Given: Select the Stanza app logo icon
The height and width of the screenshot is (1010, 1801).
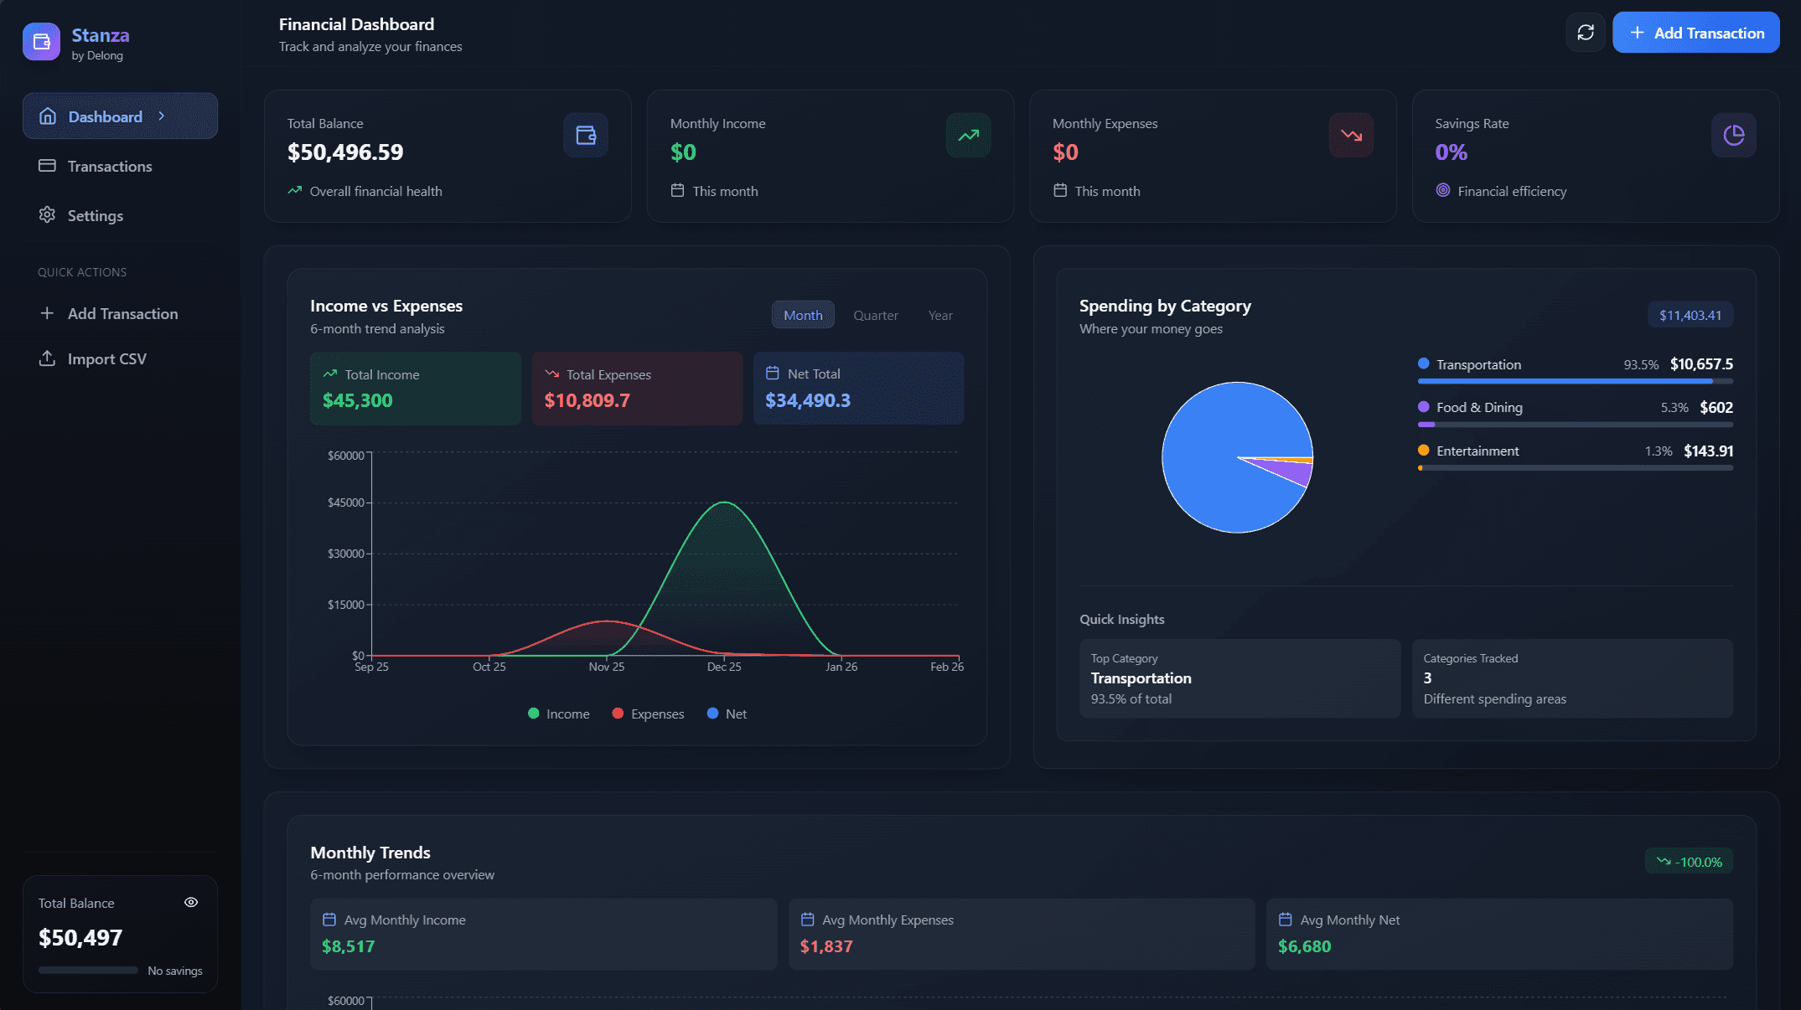Looking at the screenshot, I should (x=40, y=40).
